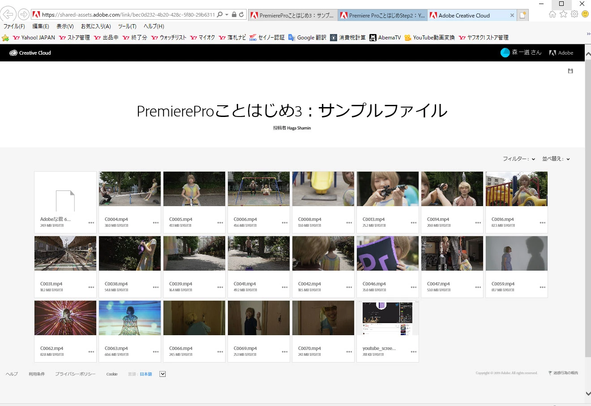Click the URL address field
591x406 pixels.
pyautogui.click(x=128, y=14)
